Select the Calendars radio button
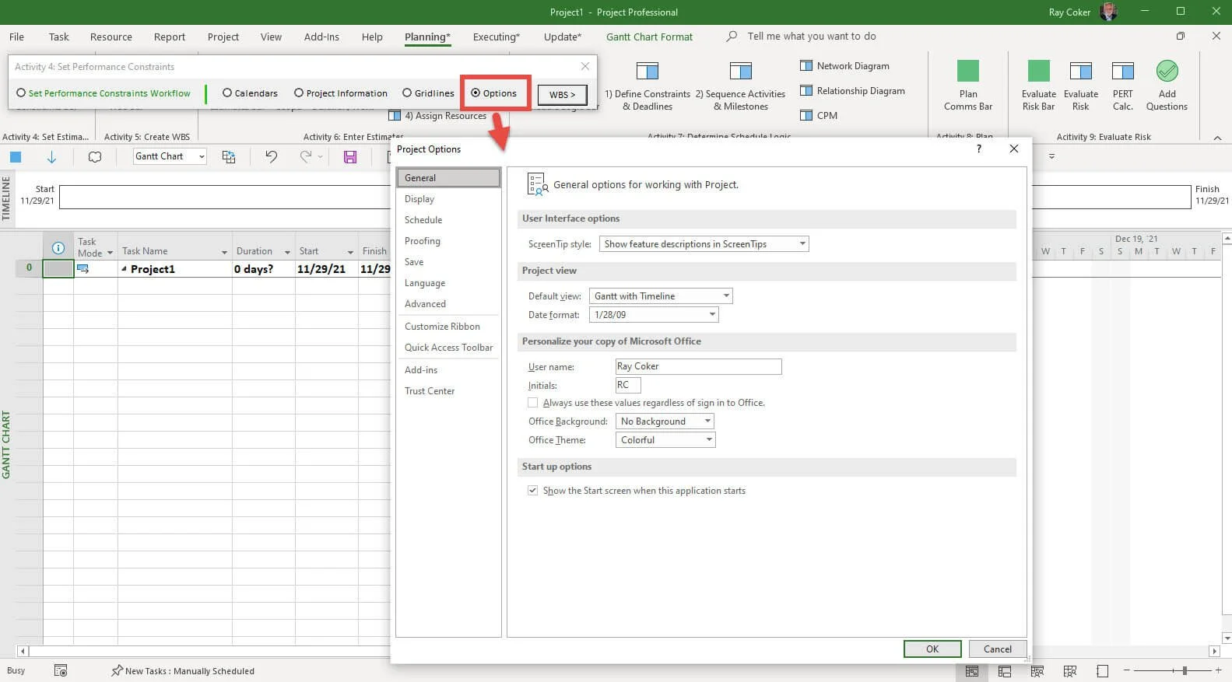The width and height of the screenshot is (1232, 682). 227,93
